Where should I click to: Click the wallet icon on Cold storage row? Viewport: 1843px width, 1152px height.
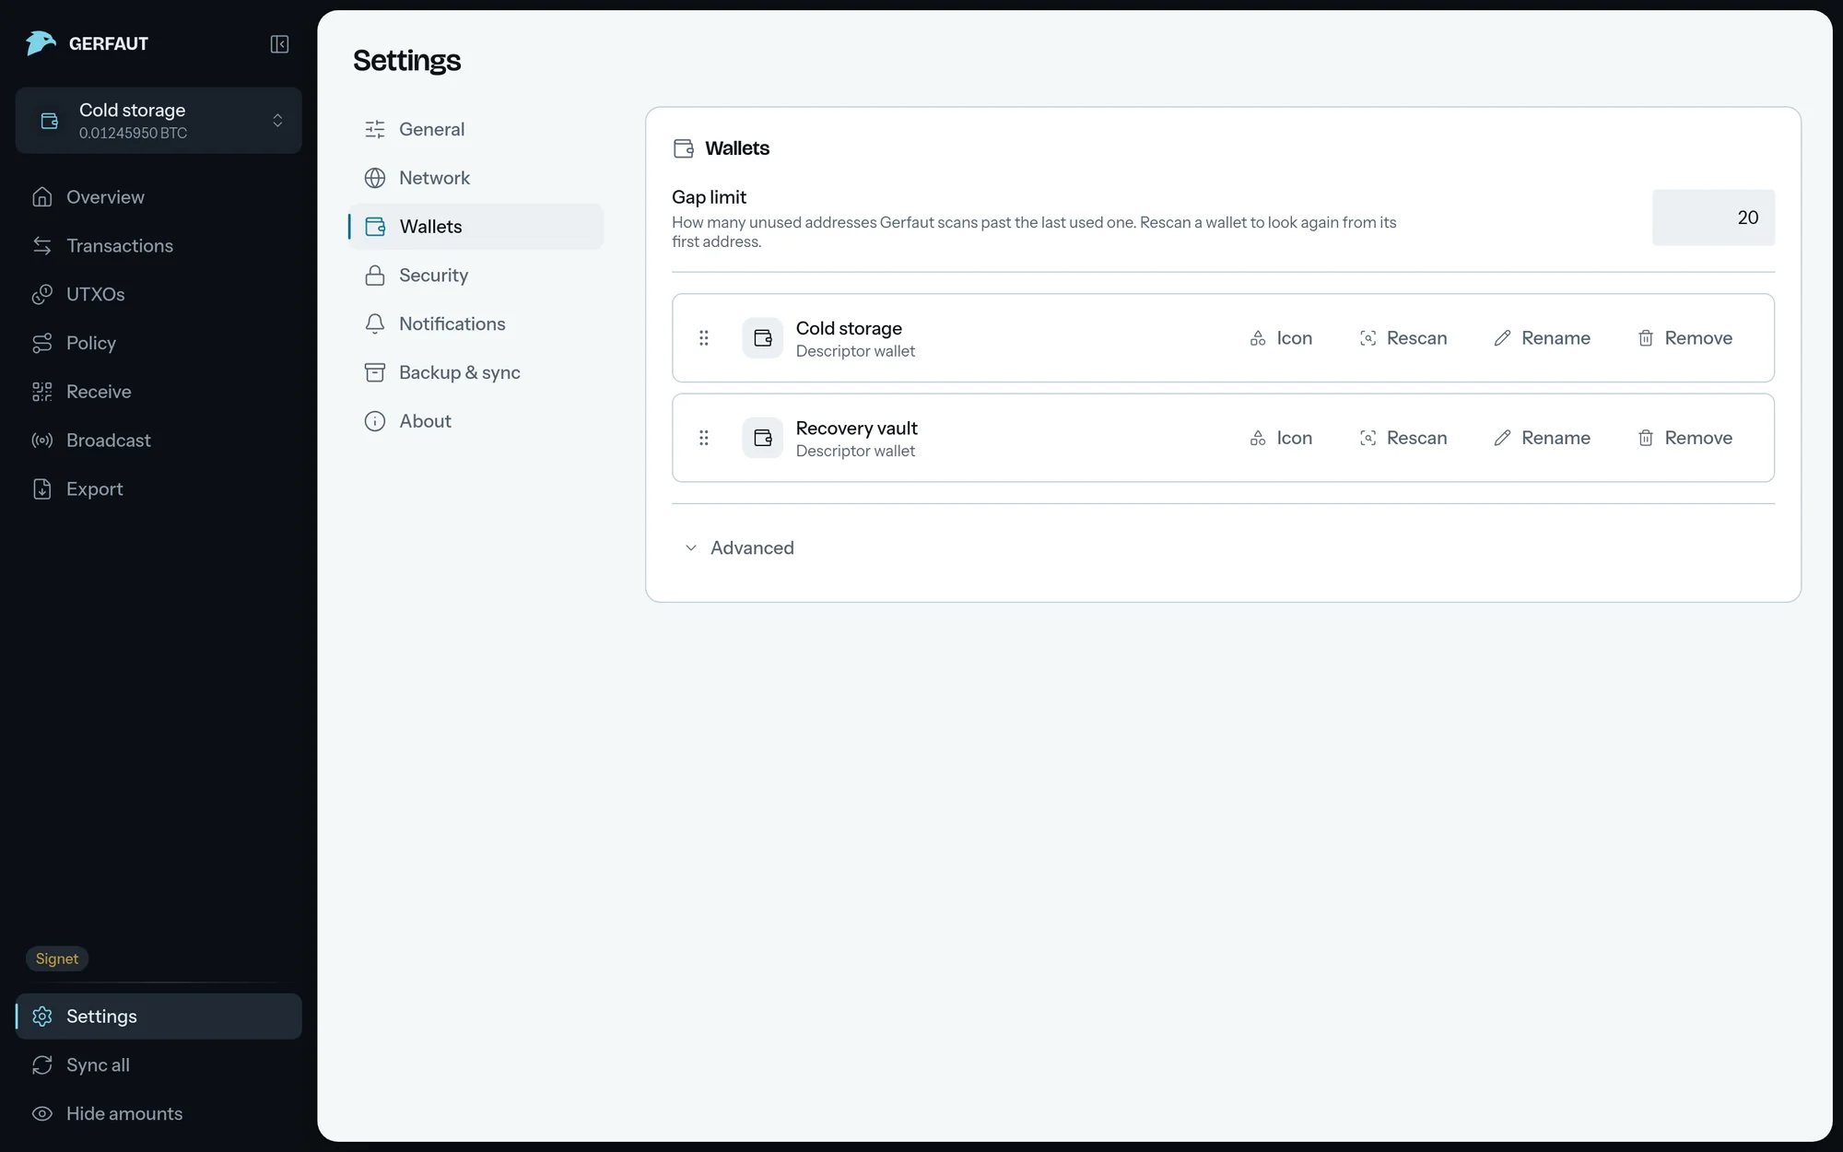tap(763, 338)
